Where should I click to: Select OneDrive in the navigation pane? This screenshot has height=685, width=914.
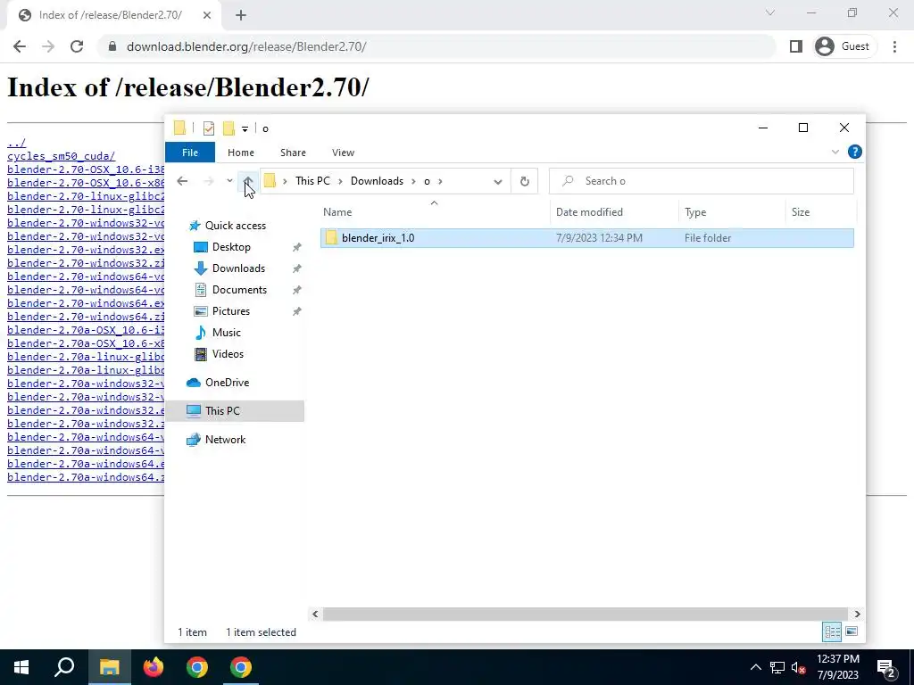coord(227,383)
